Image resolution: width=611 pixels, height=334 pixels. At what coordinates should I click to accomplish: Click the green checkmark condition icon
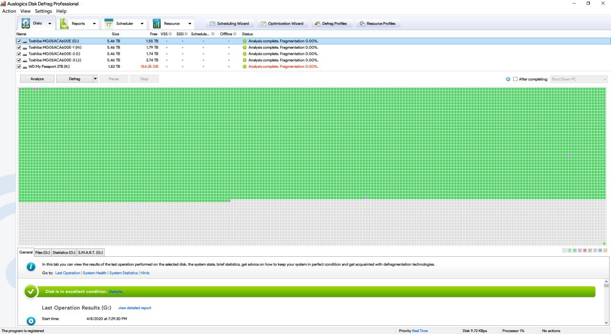[31, 292]
